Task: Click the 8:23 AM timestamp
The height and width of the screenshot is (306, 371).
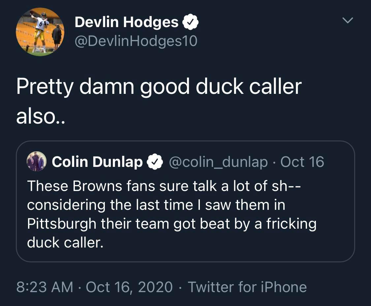Action: [x=45, y=287]
